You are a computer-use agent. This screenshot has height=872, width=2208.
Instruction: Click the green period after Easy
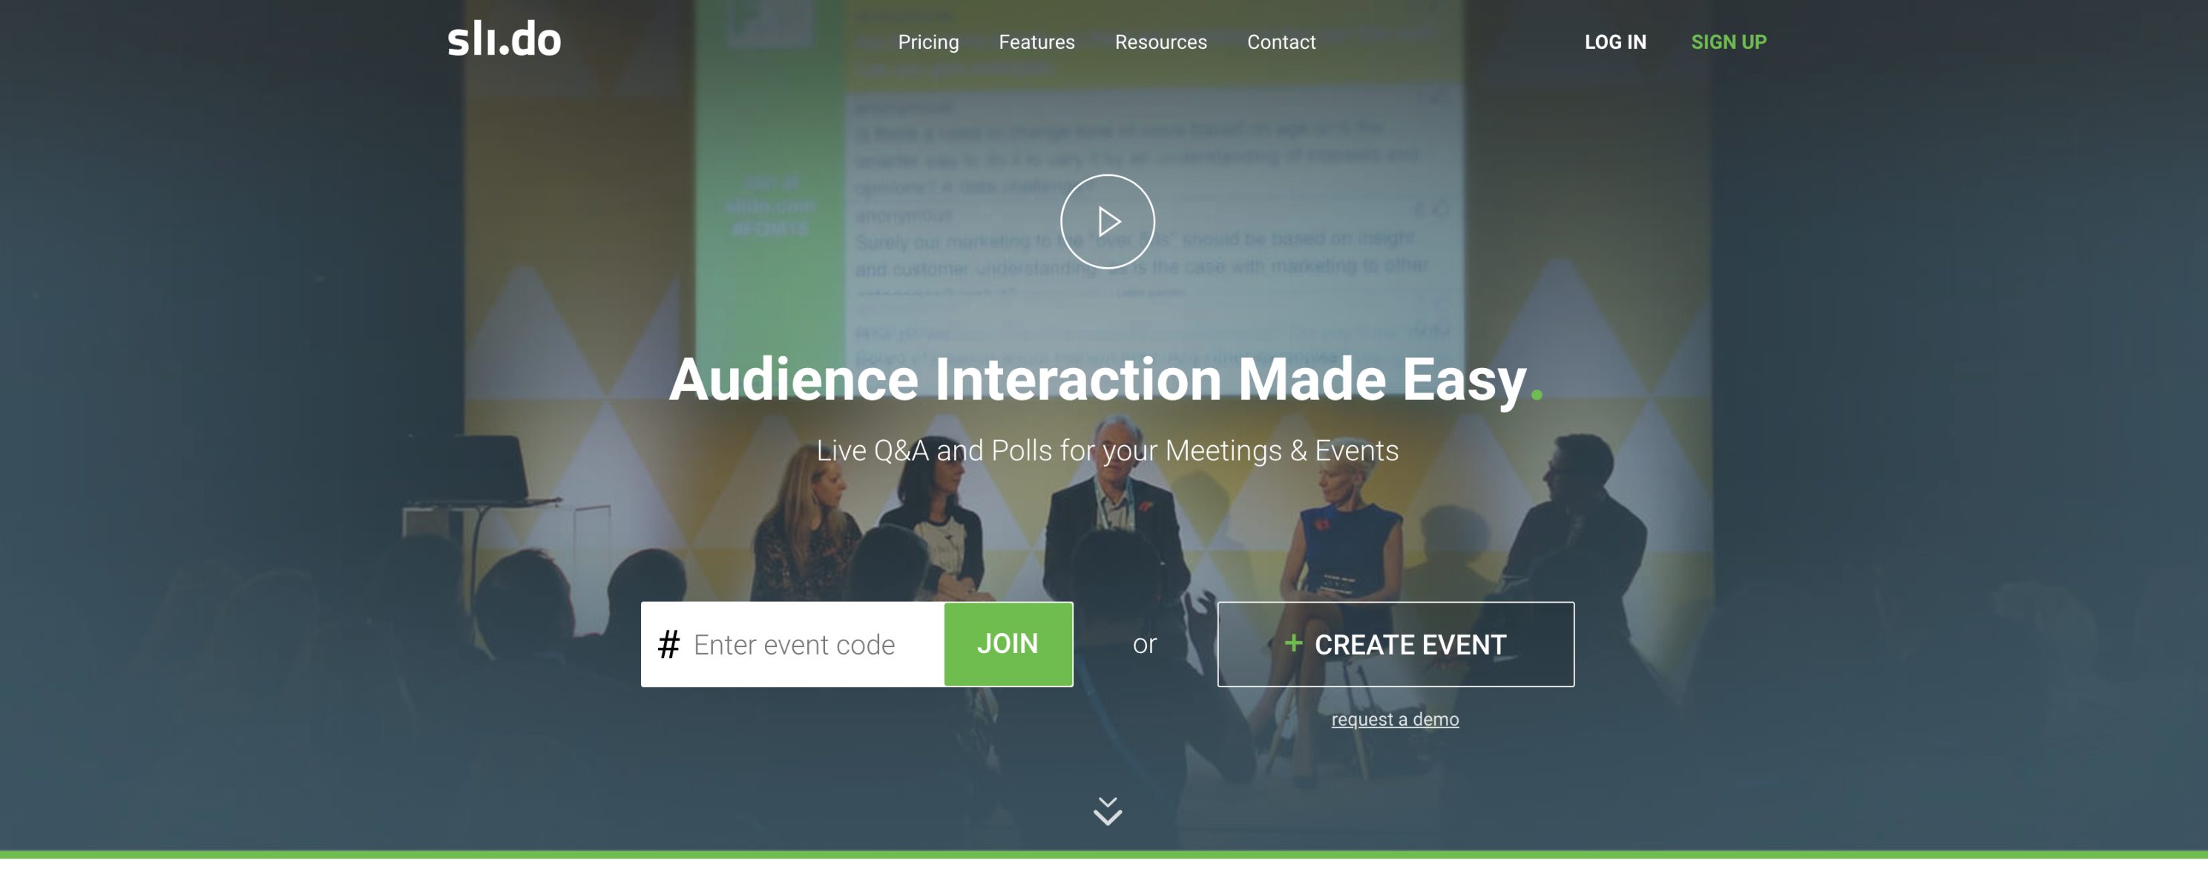1536,394
